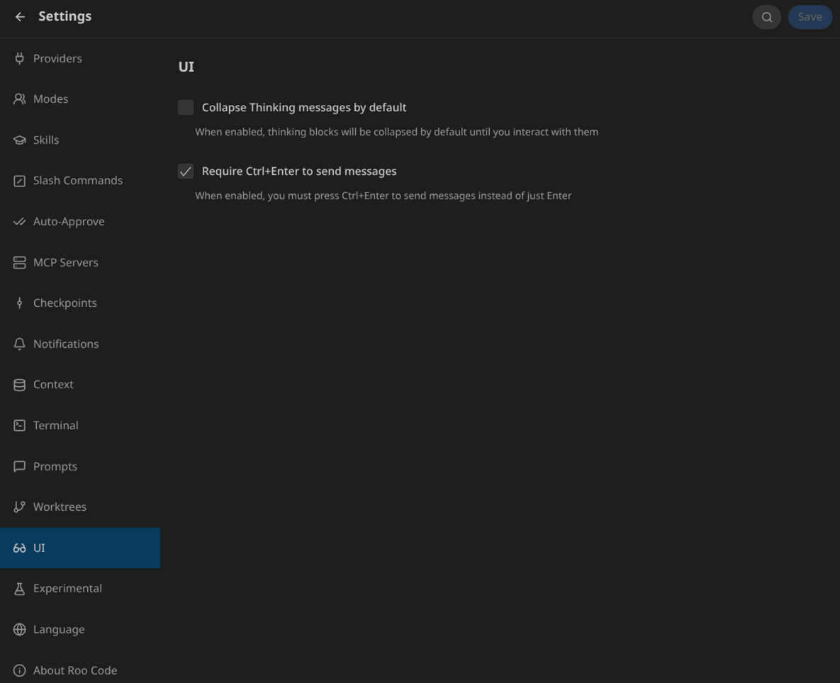Select the Experimental flask icon
The height and width of the screenshot is (683, 840).
point(19,588)
